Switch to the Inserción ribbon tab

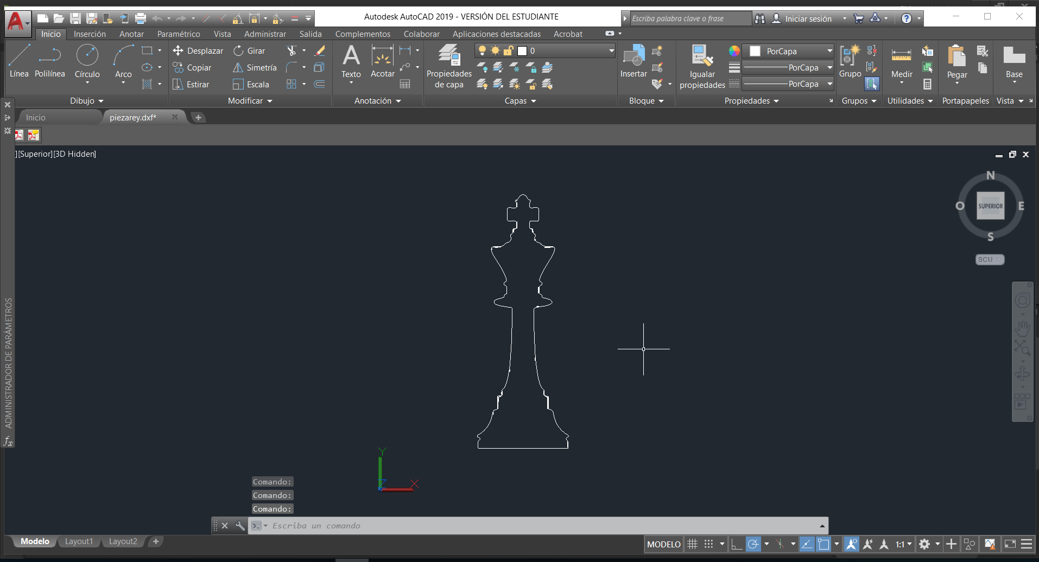(x=90, y=34)
